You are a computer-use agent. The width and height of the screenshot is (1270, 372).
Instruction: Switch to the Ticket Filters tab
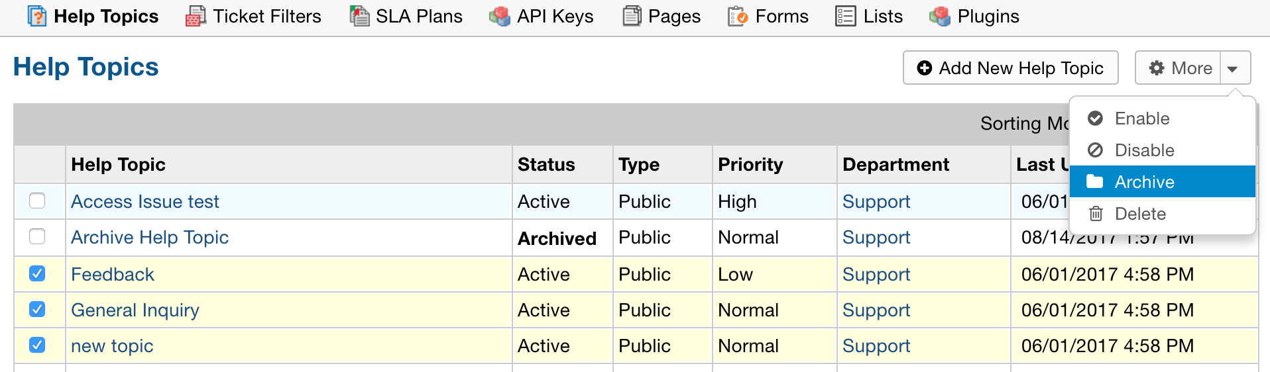(254, 16)
